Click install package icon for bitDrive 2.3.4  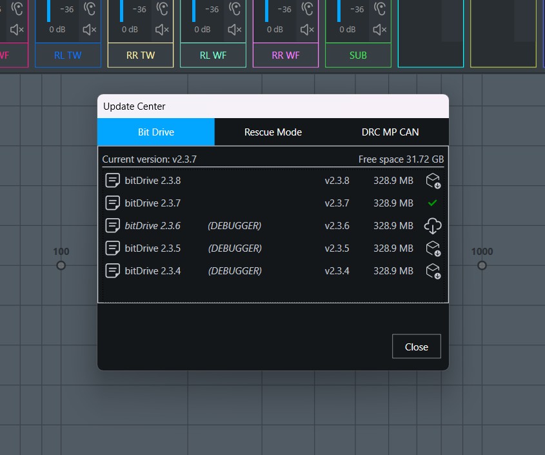pyautogui.click(x=433, y=271)
